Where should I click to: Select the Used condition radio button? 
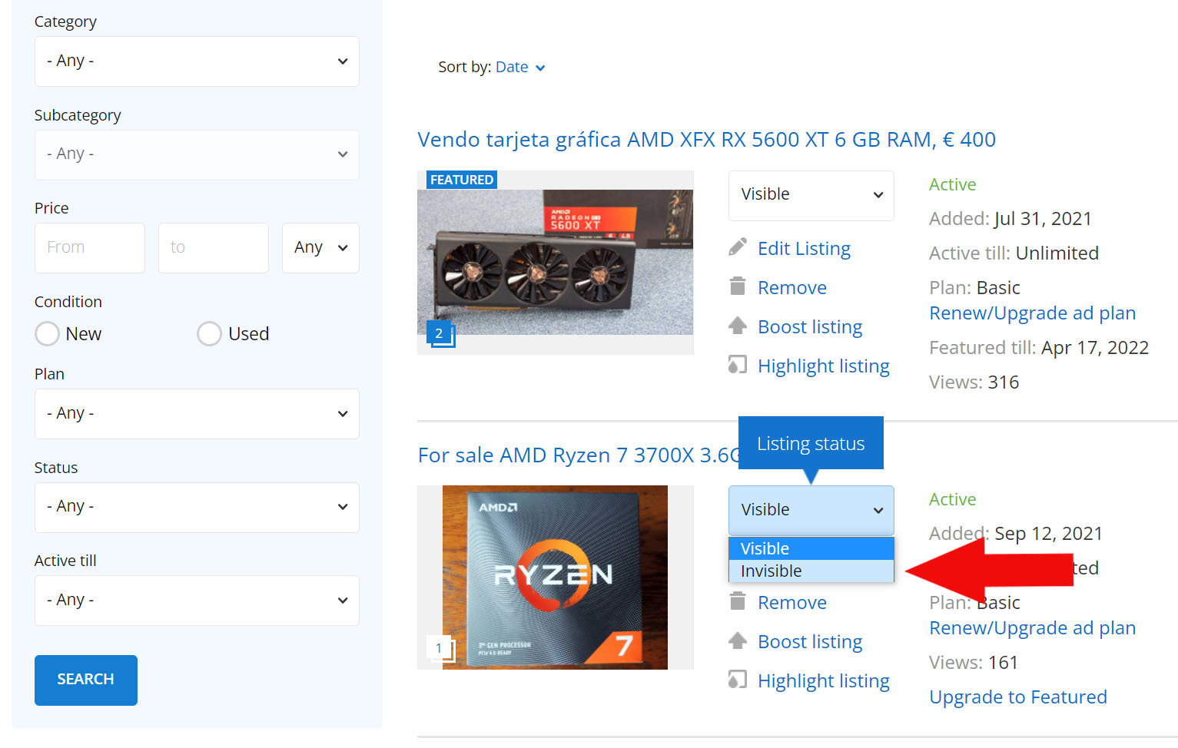[x=209, y=334]
